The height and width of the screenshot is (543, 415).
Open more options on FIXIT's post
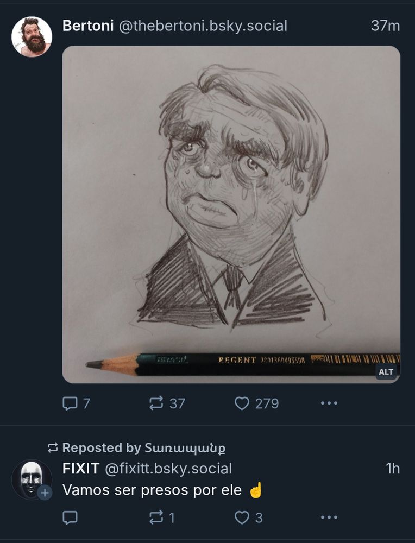point(329,518)
